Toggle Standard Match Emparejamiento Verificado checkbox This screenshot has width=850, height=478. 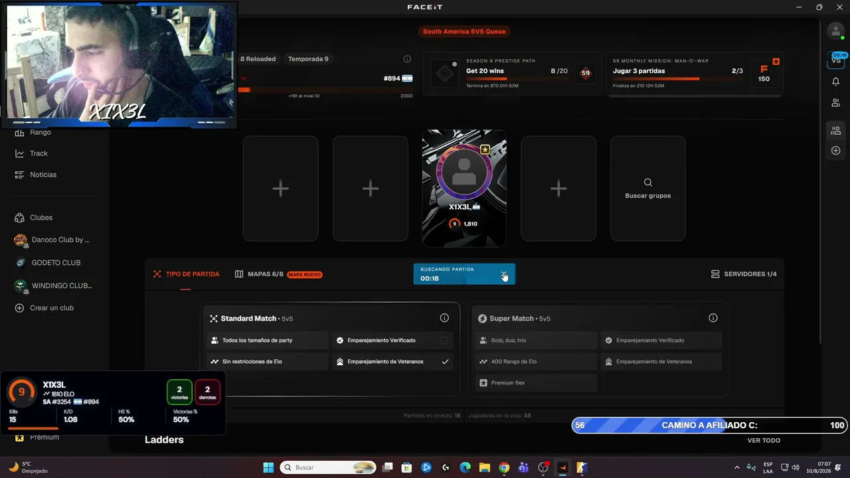pyautogui.click(x=444, y=341)
